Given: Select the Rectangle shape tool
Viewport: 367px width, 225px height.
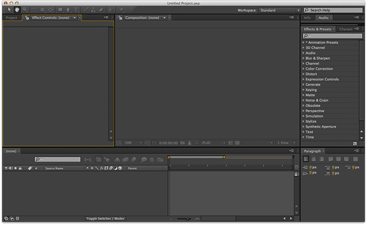Looking at the screenshot, I should [60, 10].
